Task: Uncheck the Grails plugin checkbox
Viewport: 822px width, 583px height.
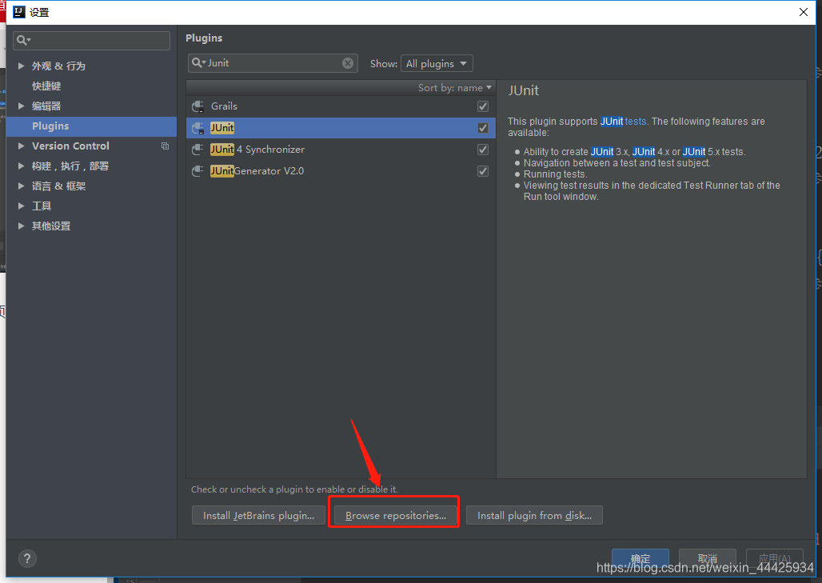Action: click(483, 106)
